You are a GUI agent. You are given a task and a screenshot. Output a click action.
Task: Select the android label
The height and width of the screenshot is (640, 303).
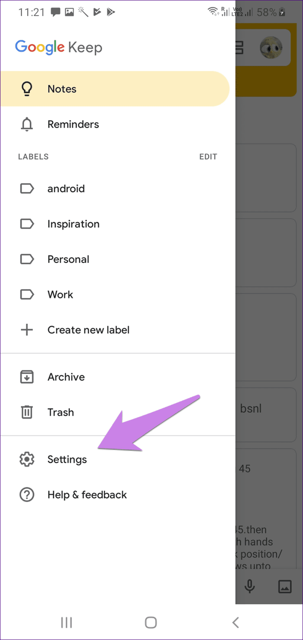[x=118, y=189]
